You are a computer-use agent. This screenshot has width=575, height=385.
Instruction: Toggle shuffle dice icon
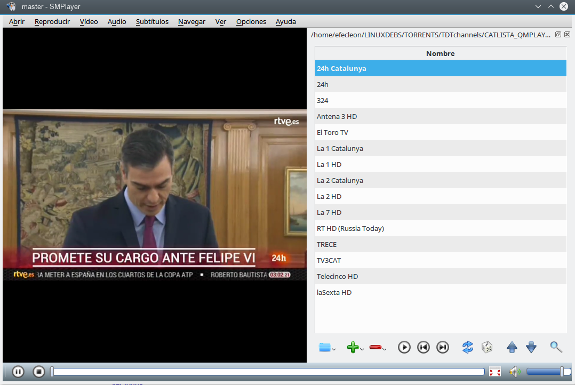[x=487, y=347]
